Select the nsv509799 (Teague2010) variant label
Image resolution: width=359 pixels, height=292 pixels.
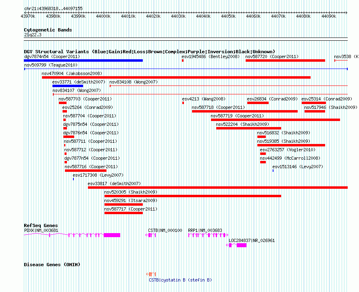pyautogui.click(x=51, y=65)
